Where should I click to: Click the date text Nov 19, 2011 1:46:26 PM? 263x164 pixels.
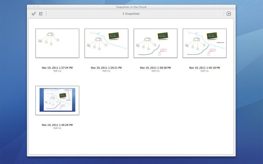(57, 125)
